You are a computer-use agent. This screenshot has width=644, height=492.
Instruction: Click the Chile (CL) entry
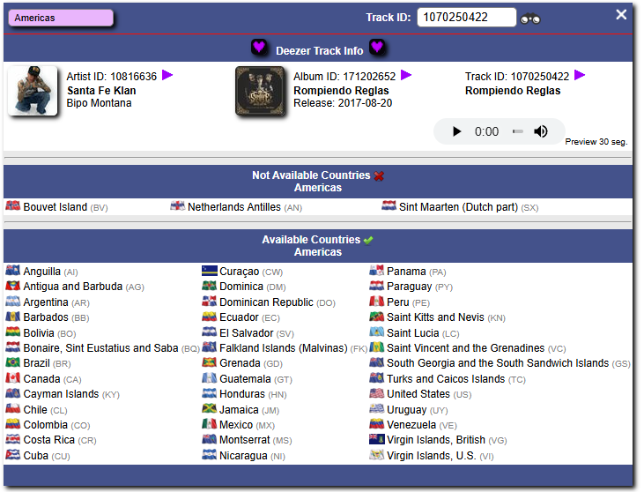[36, 410]
